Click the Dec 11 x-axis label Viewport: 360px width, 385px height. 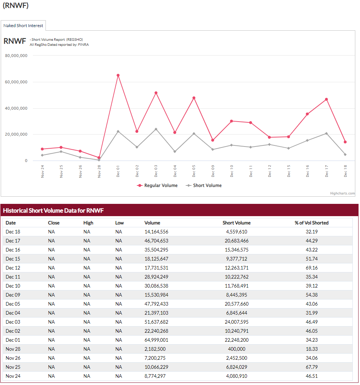pos(251,171)
